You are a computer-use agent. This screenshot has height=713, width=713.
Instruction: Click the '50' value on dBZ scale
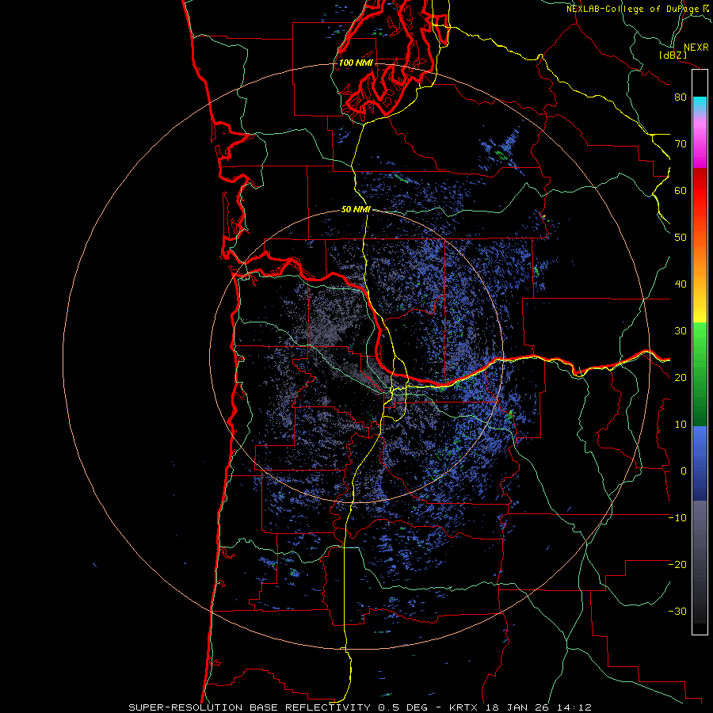[681, 238]
